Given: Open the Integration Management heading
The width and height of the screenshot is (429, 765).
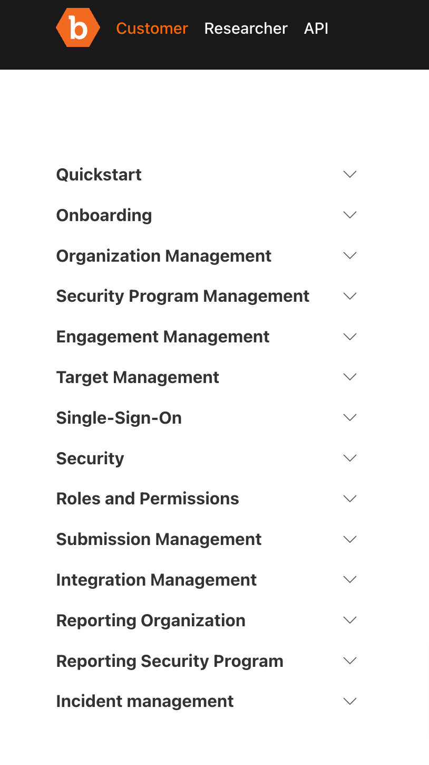Looking at the screenshot, I should click(157, 580).
